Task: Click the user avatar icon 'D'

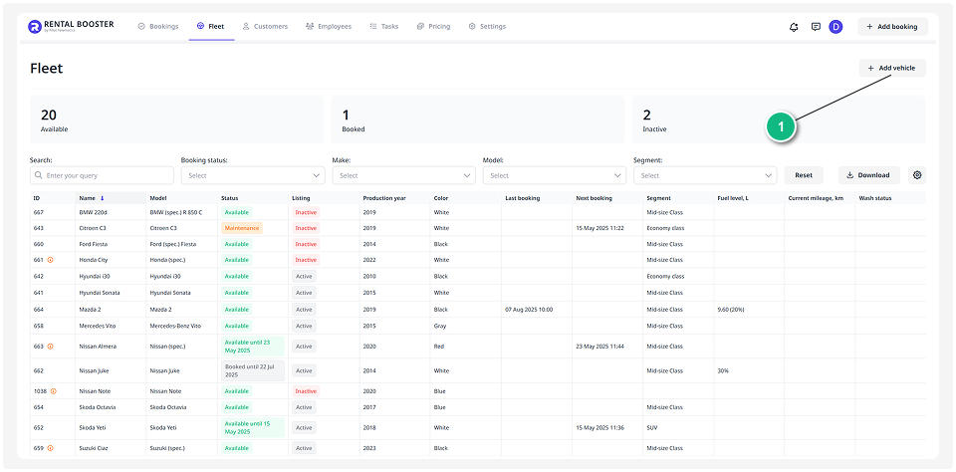Action: 836,27
